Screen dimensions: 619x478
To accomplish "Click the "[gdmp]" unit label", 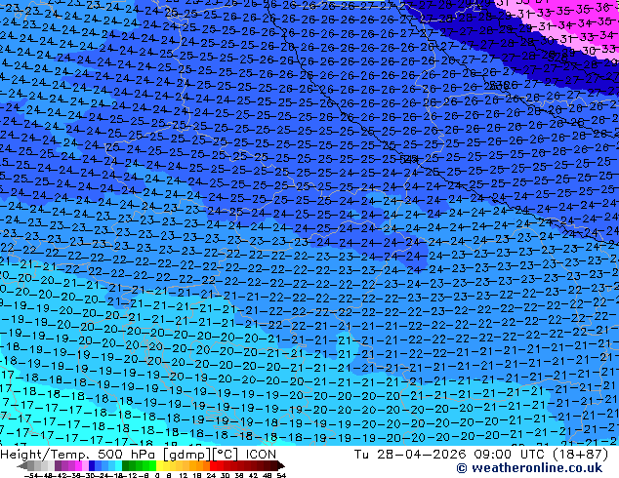I will pyautogui.click(x=186, y=455).
